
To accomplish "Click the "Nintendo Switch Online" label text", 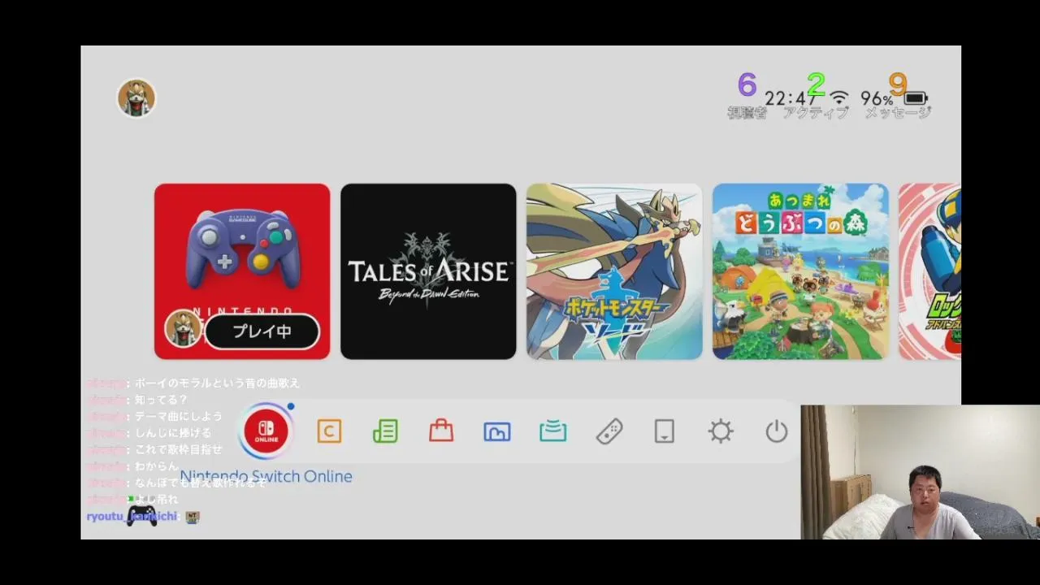I will pos(266,477).
